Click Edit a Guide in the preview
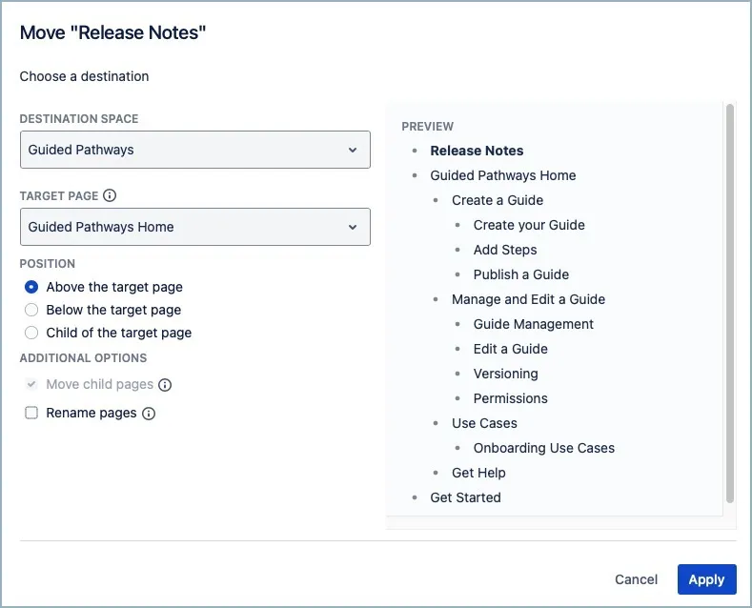This screenshot has height=608, width=752. (510, 349)
